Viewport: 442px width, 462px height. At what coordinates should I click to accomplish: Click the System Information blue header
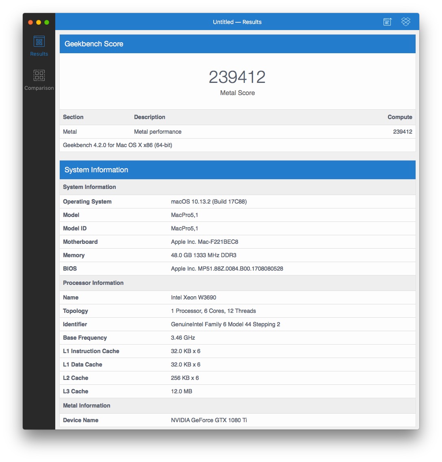pos(238,170)
